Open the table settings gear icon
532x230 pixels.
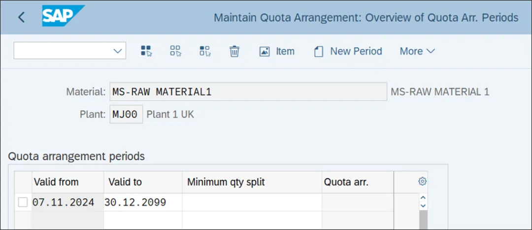pyautogui.click(x=422, y=181)
